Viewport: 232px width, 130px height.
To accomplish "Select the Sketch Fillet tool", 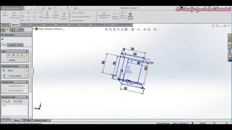I will click(34, 20).
